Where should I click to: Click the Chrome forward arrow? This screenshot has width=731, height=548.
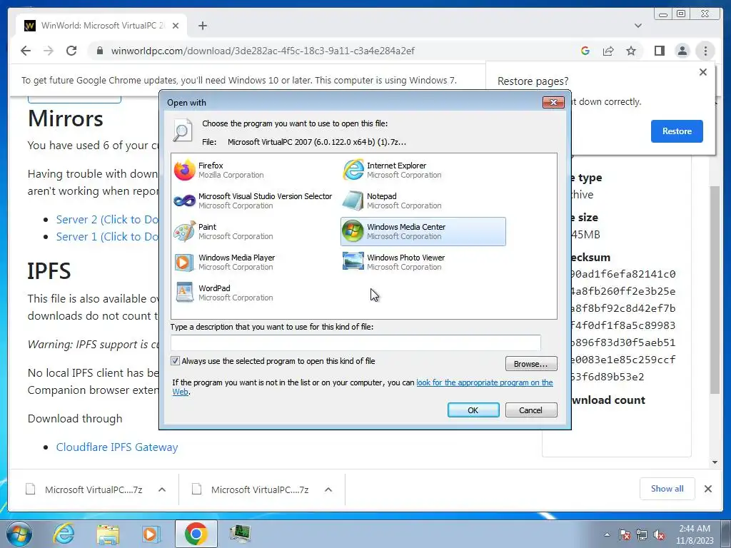click(49, 51)
